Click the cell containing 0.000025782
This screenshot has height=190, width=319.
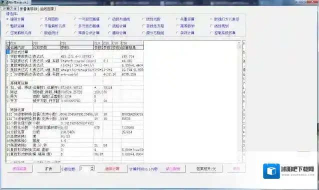77,101
